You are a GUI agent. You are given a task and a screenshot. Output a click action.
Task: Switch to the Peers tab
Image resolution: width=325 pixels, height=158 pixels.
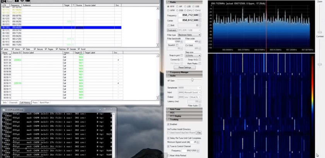pos(35,102)
